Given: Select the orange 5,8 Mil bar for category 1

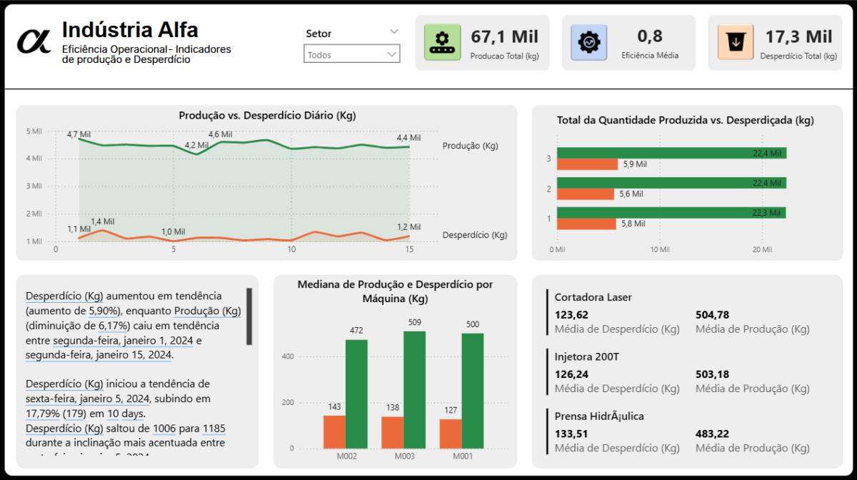Looking at the screenshot, I should pos(586,224).
